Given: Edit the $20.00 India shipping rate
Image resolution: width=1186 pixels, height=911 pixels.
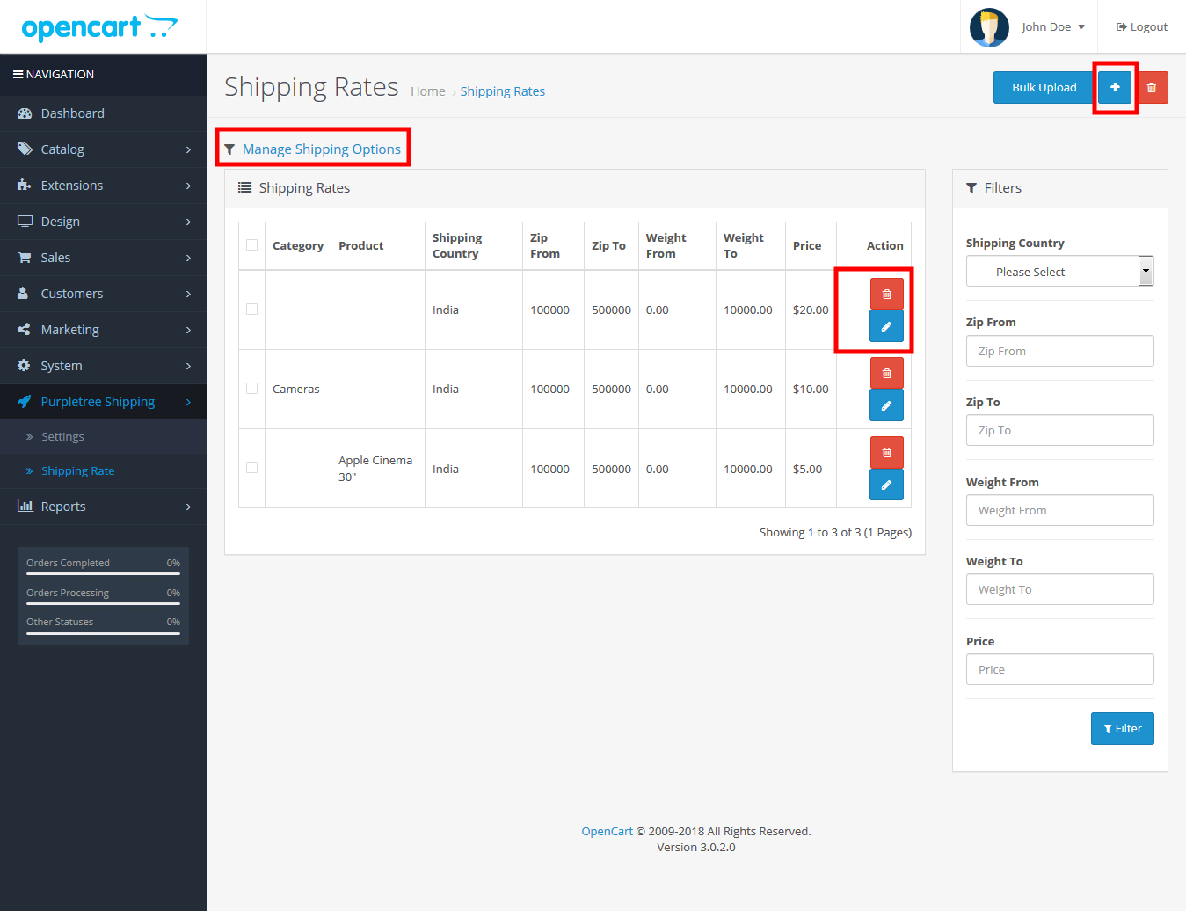Looking at the screenshot, I should 886,326.
